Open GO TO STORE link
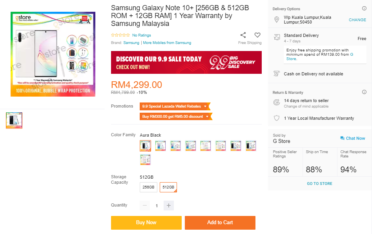This screenshot has width=372, height=234. coord(319,184)
